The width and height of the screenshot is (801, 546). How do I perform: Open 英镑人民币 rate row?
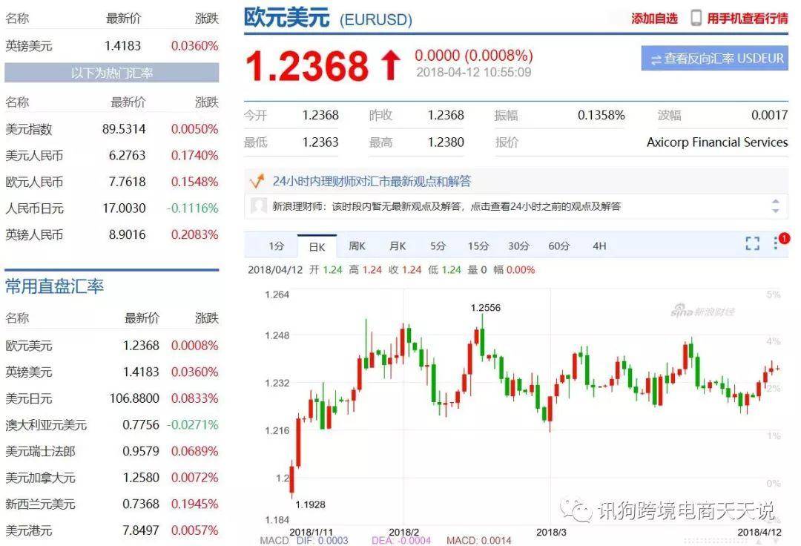pyautogui.click(x=112, y=235)
